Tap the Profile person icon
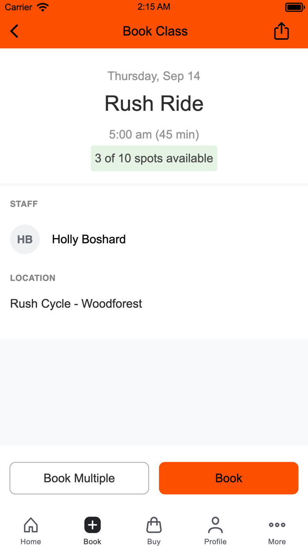The height and width of the screenshot is (547, 308). tap(215, 524)
